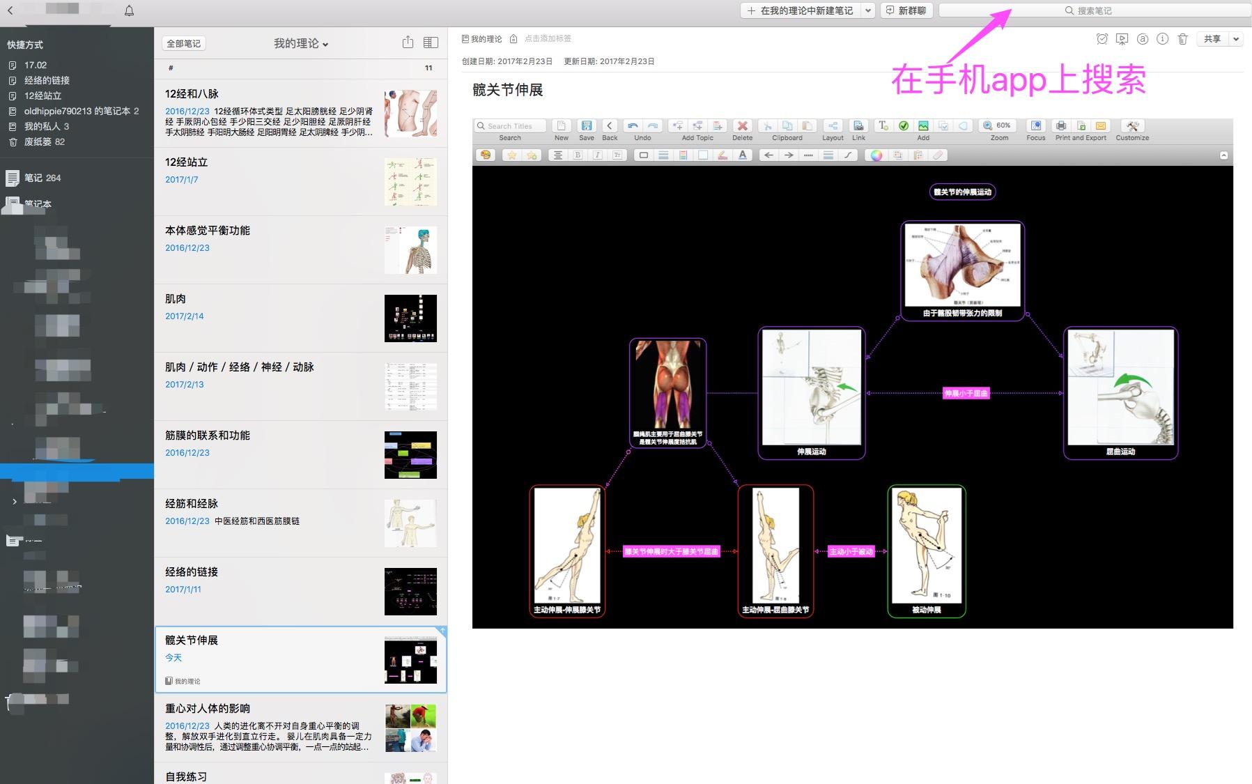Click the annotate (a) icon
This screenshot has height=784, width=1252.
pos(1143,39)
